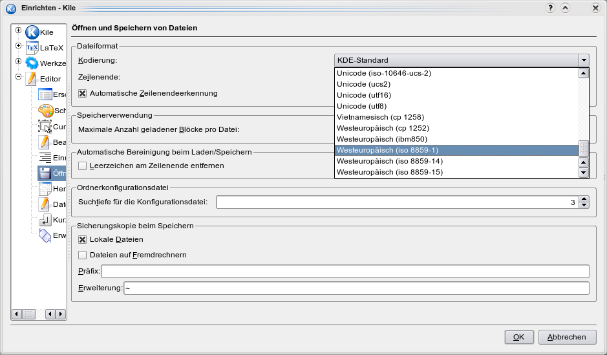Viewport: 607px width, 355px height.
Task: Click the Kile application icon in the title bar
Action: [x=11, y=8]
